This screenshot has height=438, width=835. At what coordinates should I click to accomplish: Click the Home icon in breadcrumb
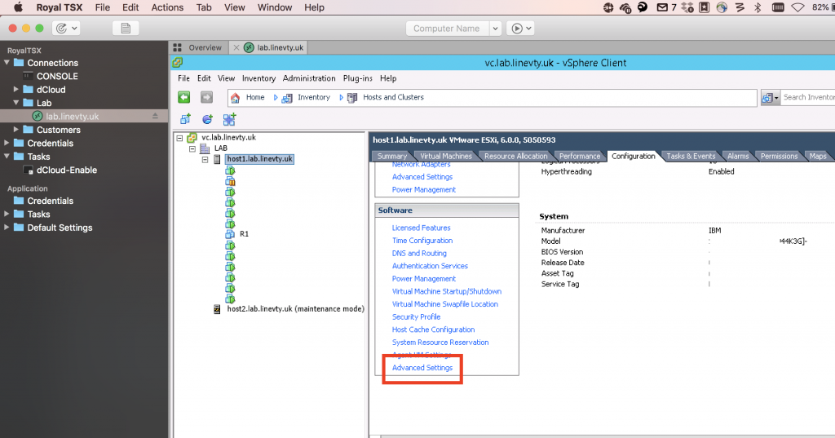(235, 98)
